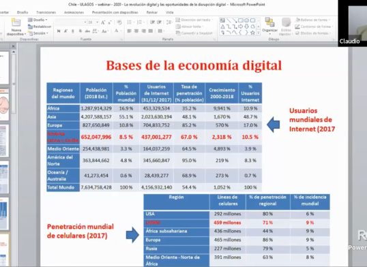367x267 pixels.
Task: Center-align paragraph text icon
Action: click(136, 31)
